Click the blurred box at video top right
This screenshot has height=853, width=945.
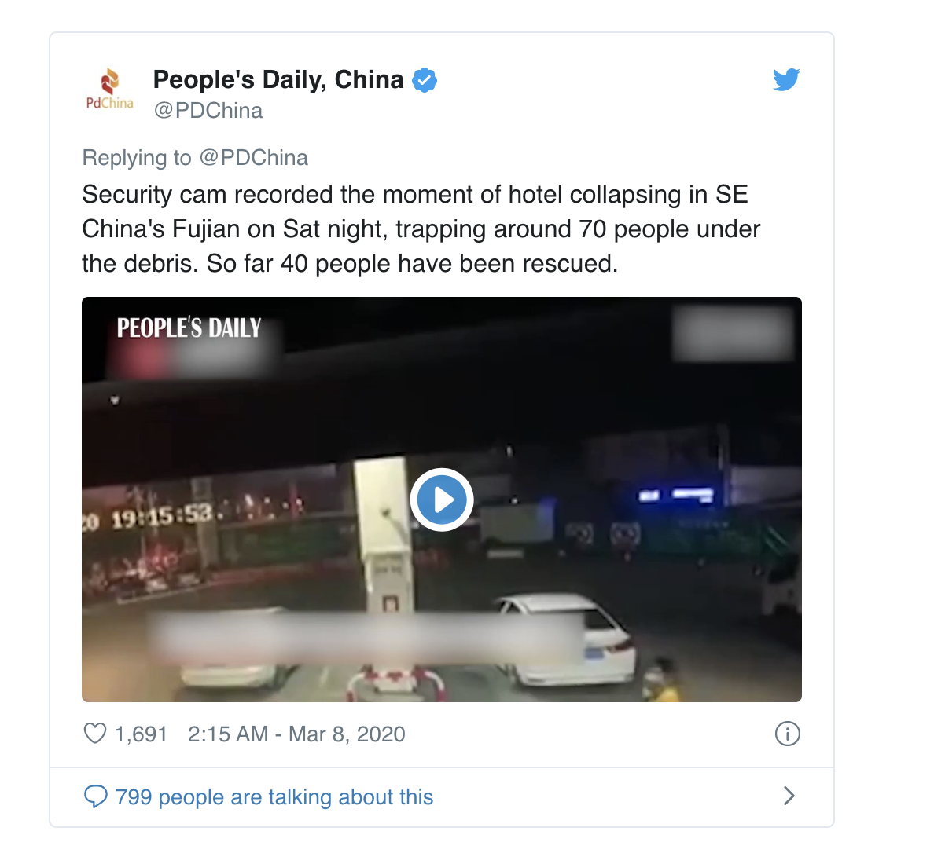[x=733, y=332]
